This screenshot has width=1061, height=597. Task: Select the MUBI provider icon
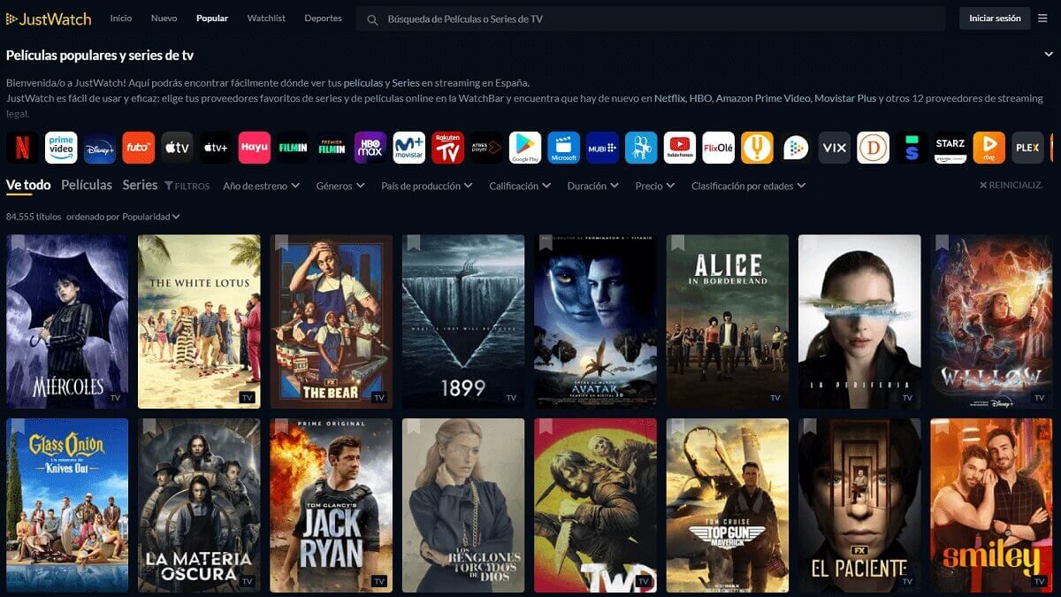point(603,148)
